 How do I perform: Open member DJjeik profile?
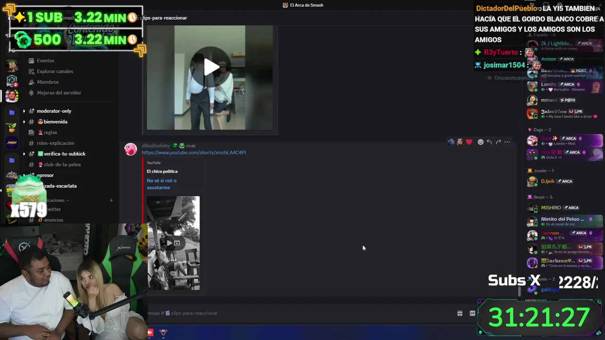564,181
